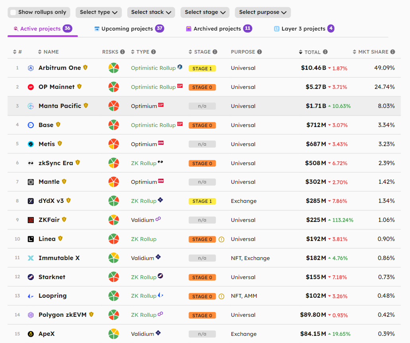The width and height of the screenshot is (410, 343).
Task: Click the STAGE 1 badge for dYdX v3
Action: [202, 201]
